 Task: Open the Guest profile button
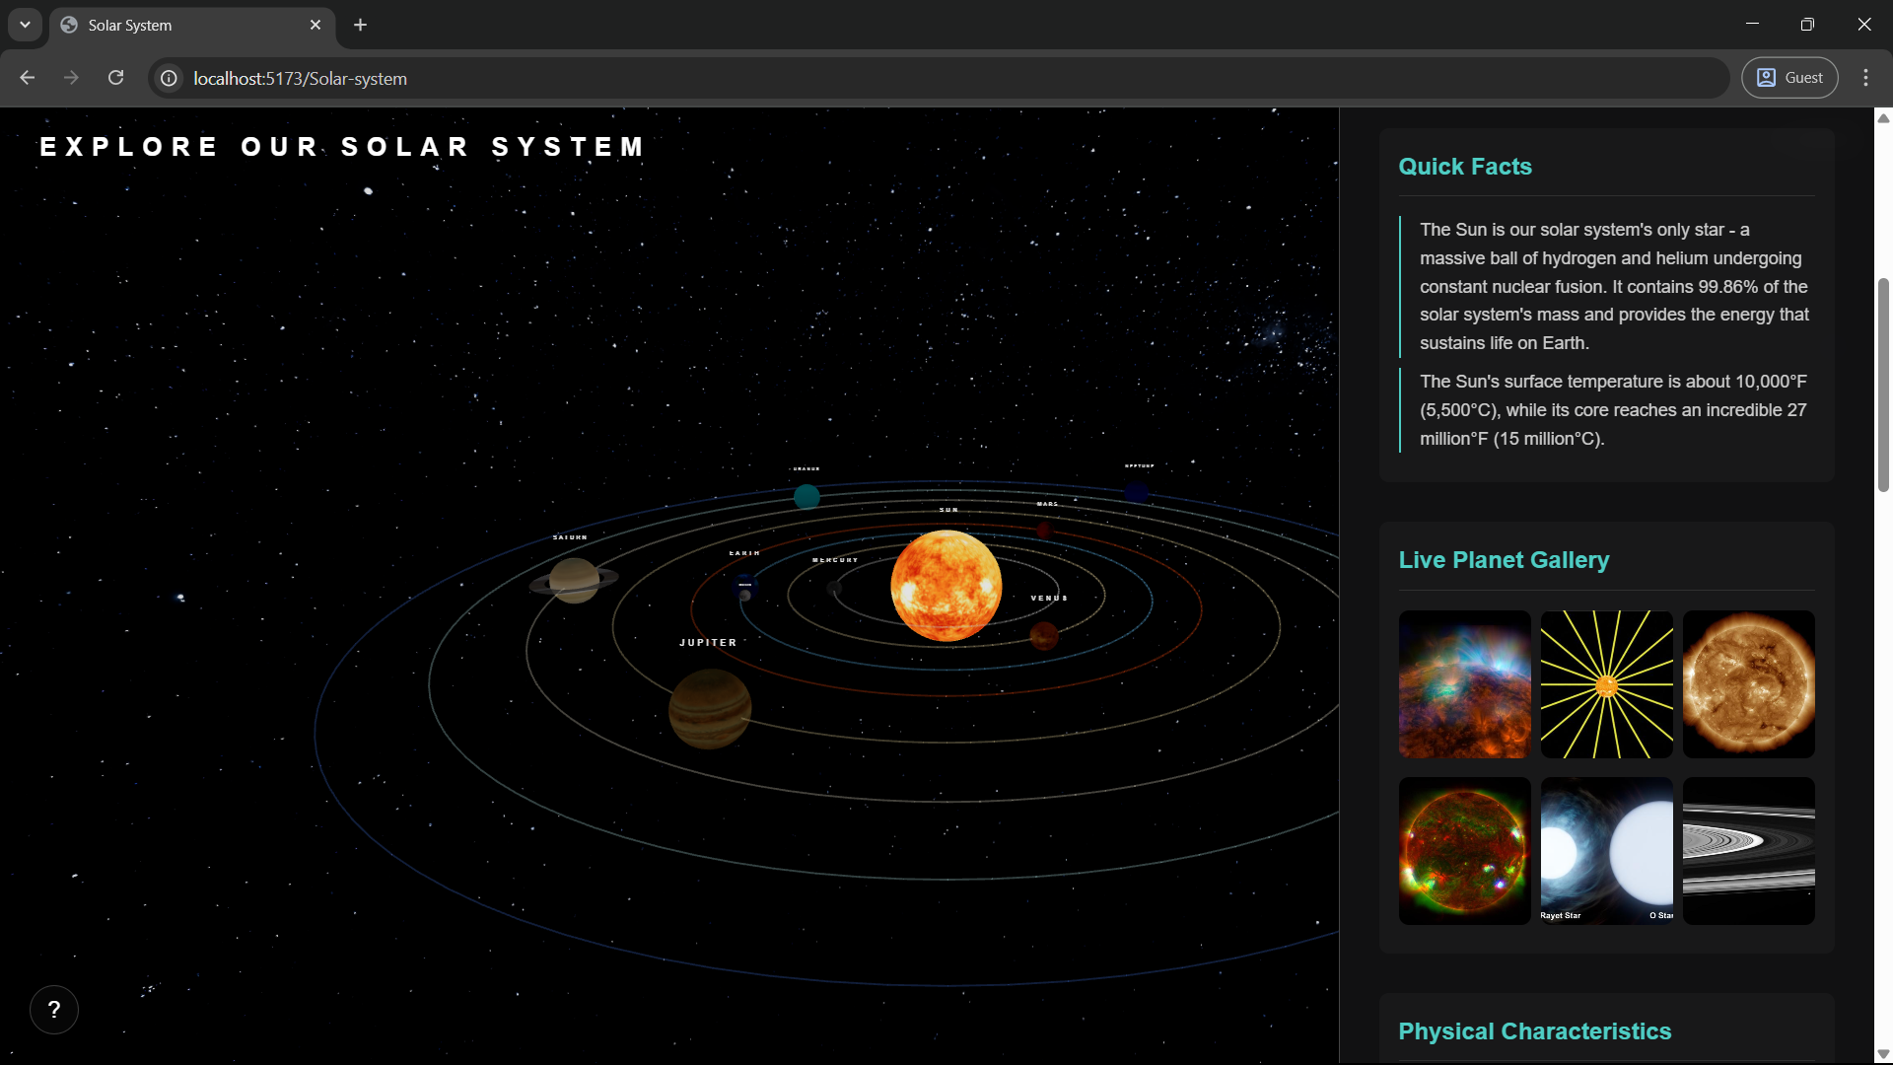coord(1789,78)
